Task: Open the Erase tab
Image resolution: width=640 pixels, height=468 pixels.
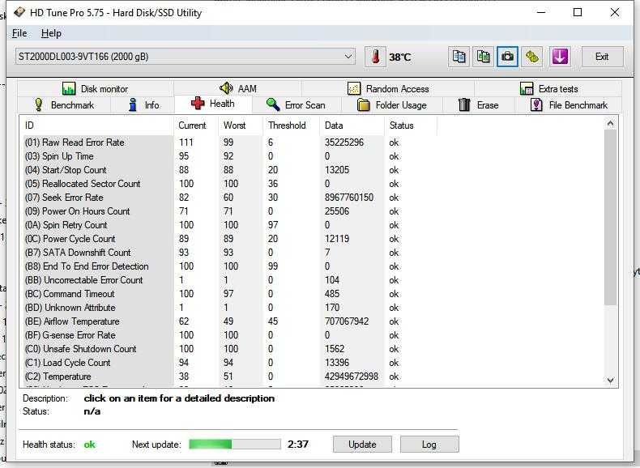Action: click(478, 105)
